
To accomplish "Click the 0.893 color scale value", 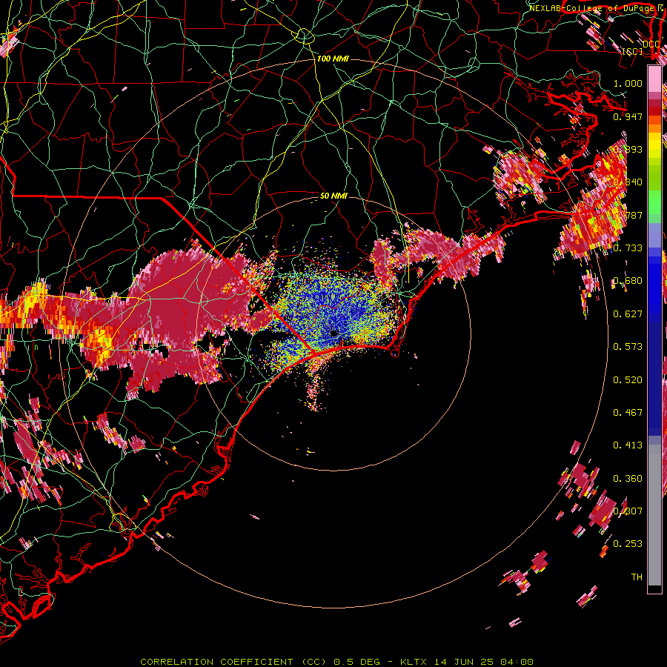I will coord(628,149).
